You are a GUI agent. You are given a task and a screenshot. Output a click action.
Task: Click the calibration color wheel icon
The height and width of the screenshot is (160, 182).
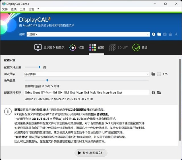point(73,47)
